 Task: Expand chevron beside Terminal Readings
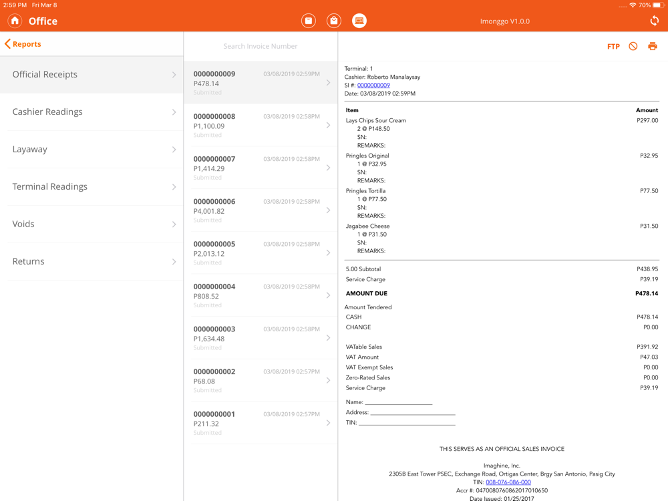(x=174, y=187)
